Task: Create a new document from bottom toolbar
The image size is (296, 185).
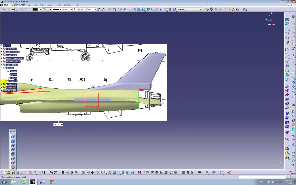Action: pos(4,172)
